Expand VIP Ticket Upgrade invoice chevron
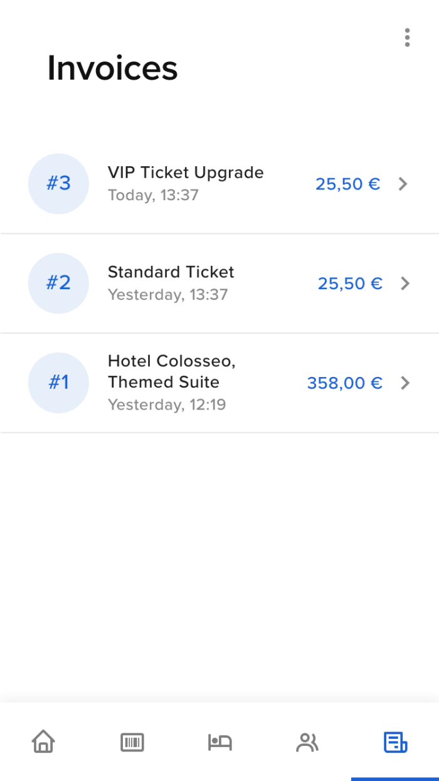Screen dimensions: 439x781 tap(404, 184)
